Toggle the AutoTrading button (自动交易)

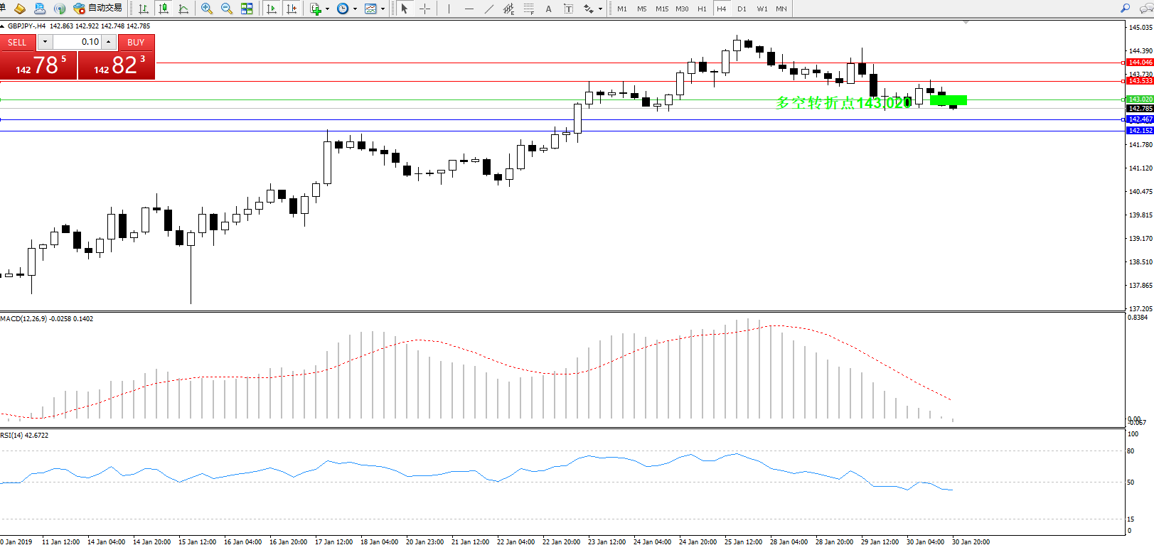(98, 9)
